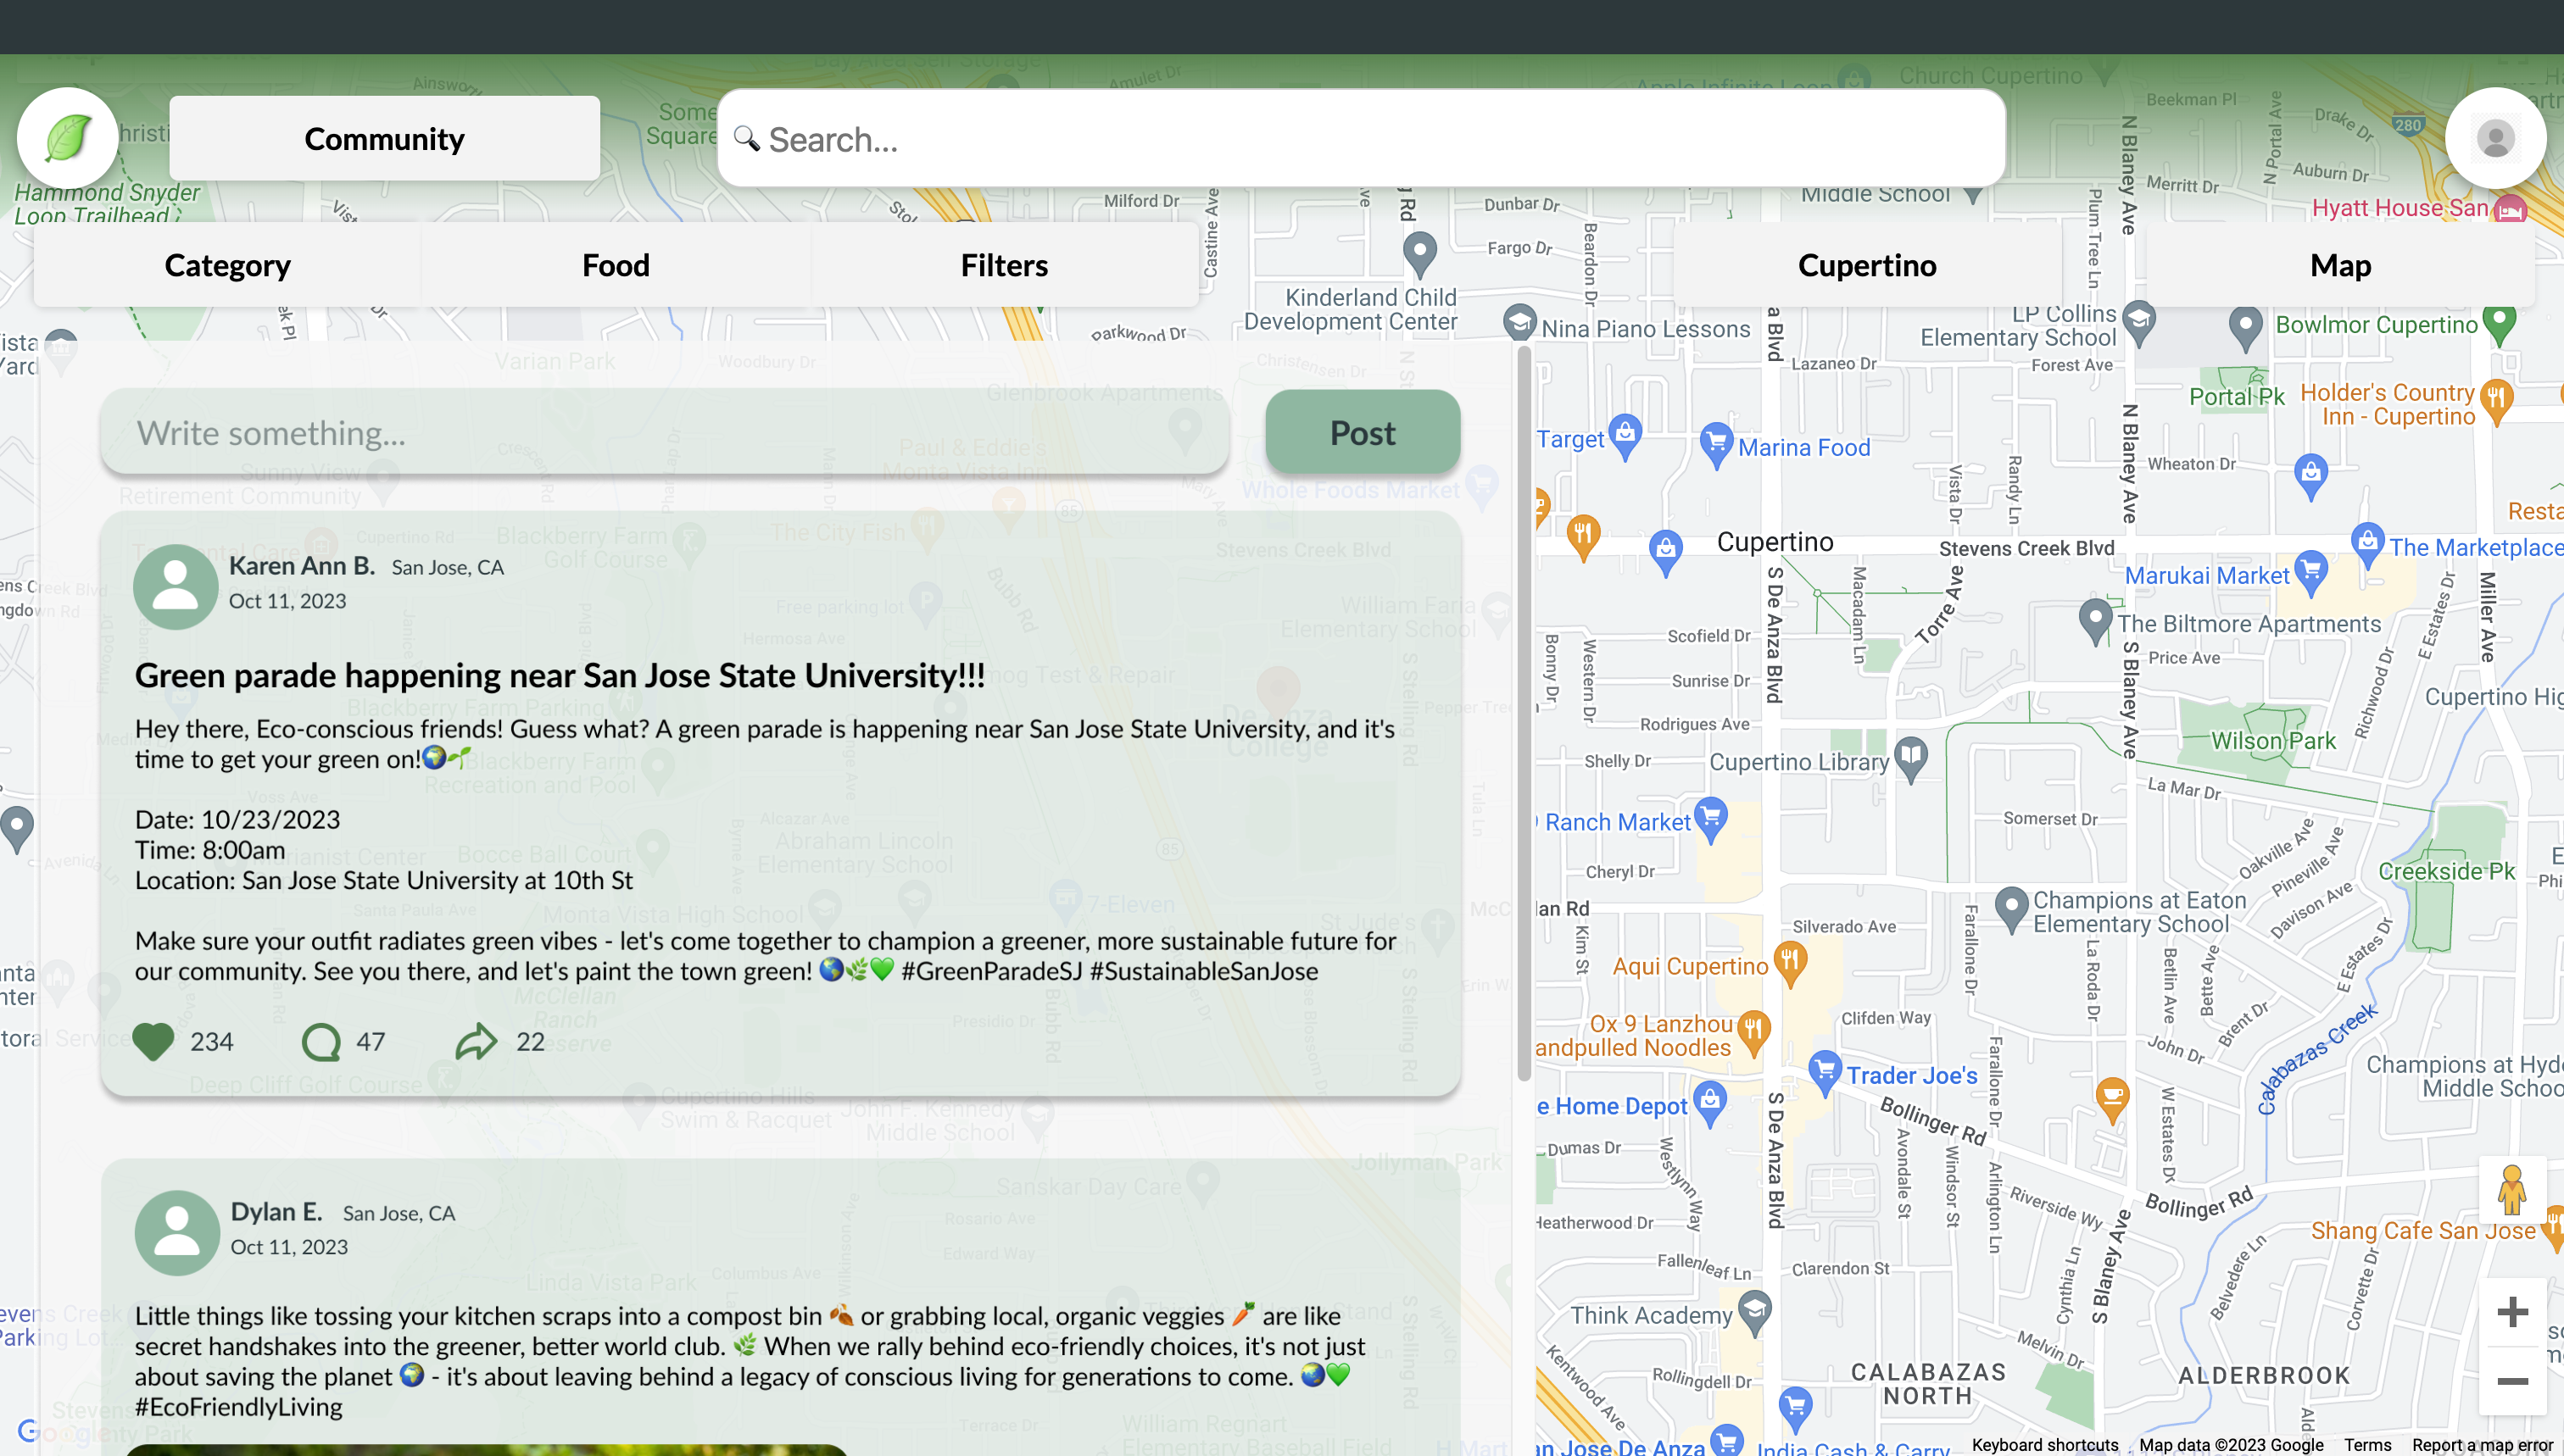
Task: Zoom out the map with minus icon
Action: point(2511,1381)
